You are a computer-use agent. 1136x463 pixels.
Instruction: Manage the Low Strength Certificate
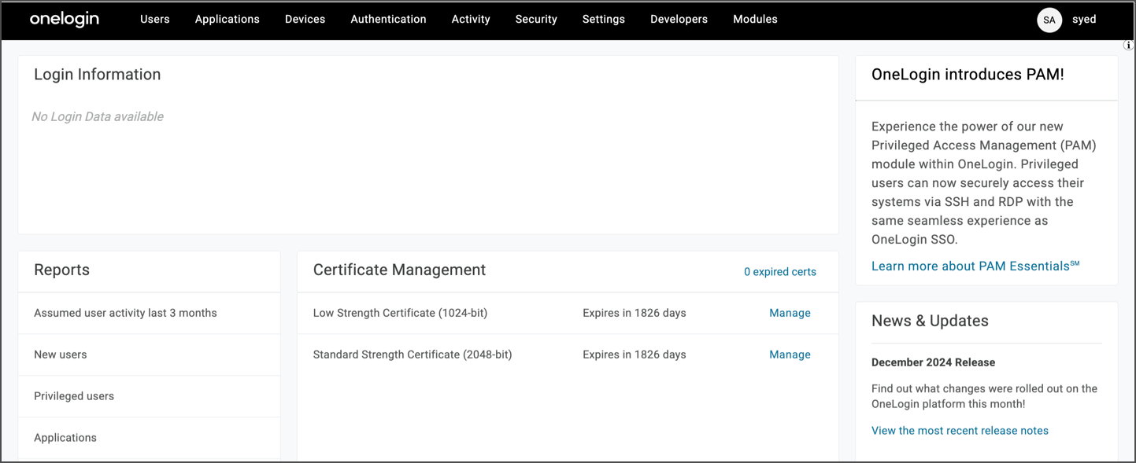coord(790,313)
